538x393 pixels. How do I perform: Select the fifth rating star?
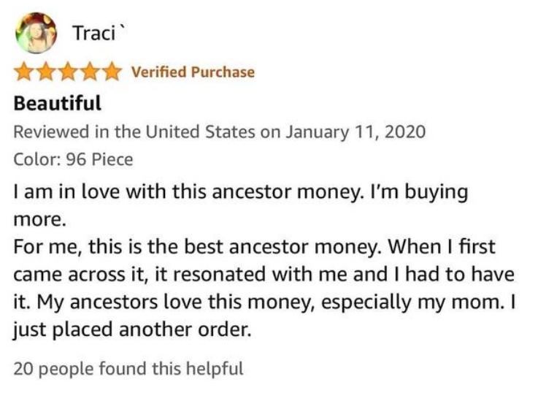[112, 72]
